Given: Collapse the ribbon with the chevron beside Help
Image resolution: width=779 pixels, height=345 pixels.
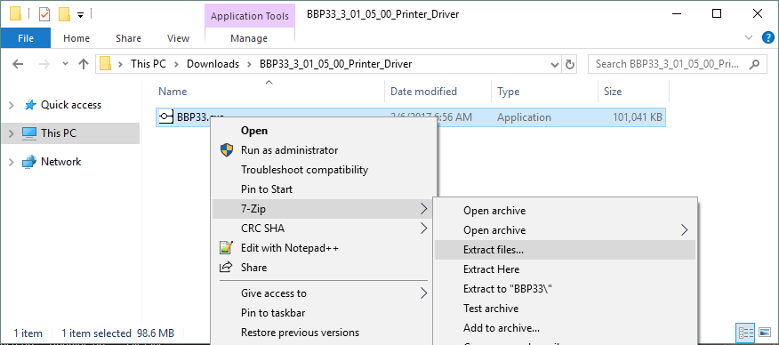Looking at the screenshot, I should 749,37.
